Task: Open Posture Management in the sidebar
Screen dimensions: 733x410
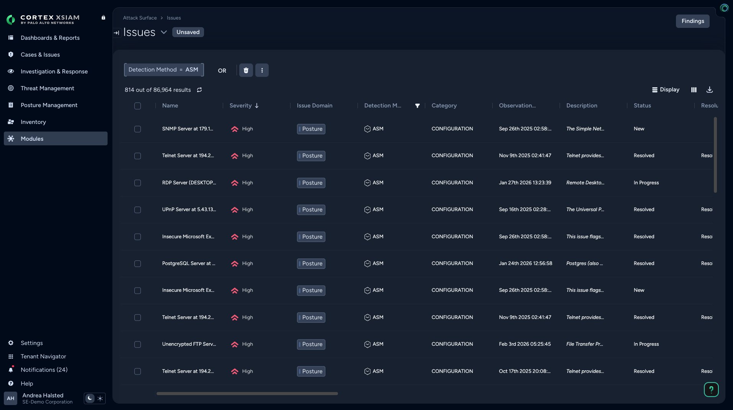Action: point(49,105)
